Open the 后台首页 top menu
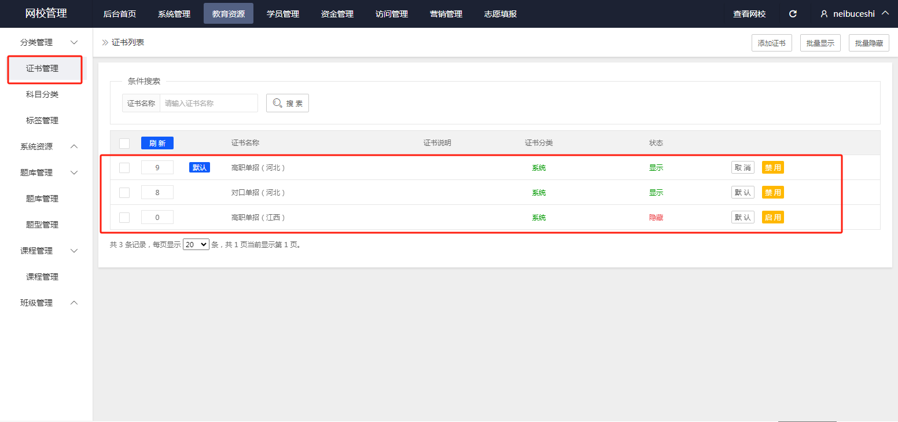Screen dimensions: 898x422 120,14
